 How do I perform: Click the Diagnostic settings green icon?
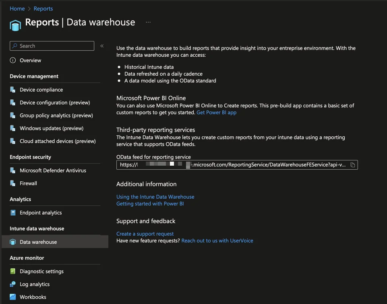tap(13, 271)
